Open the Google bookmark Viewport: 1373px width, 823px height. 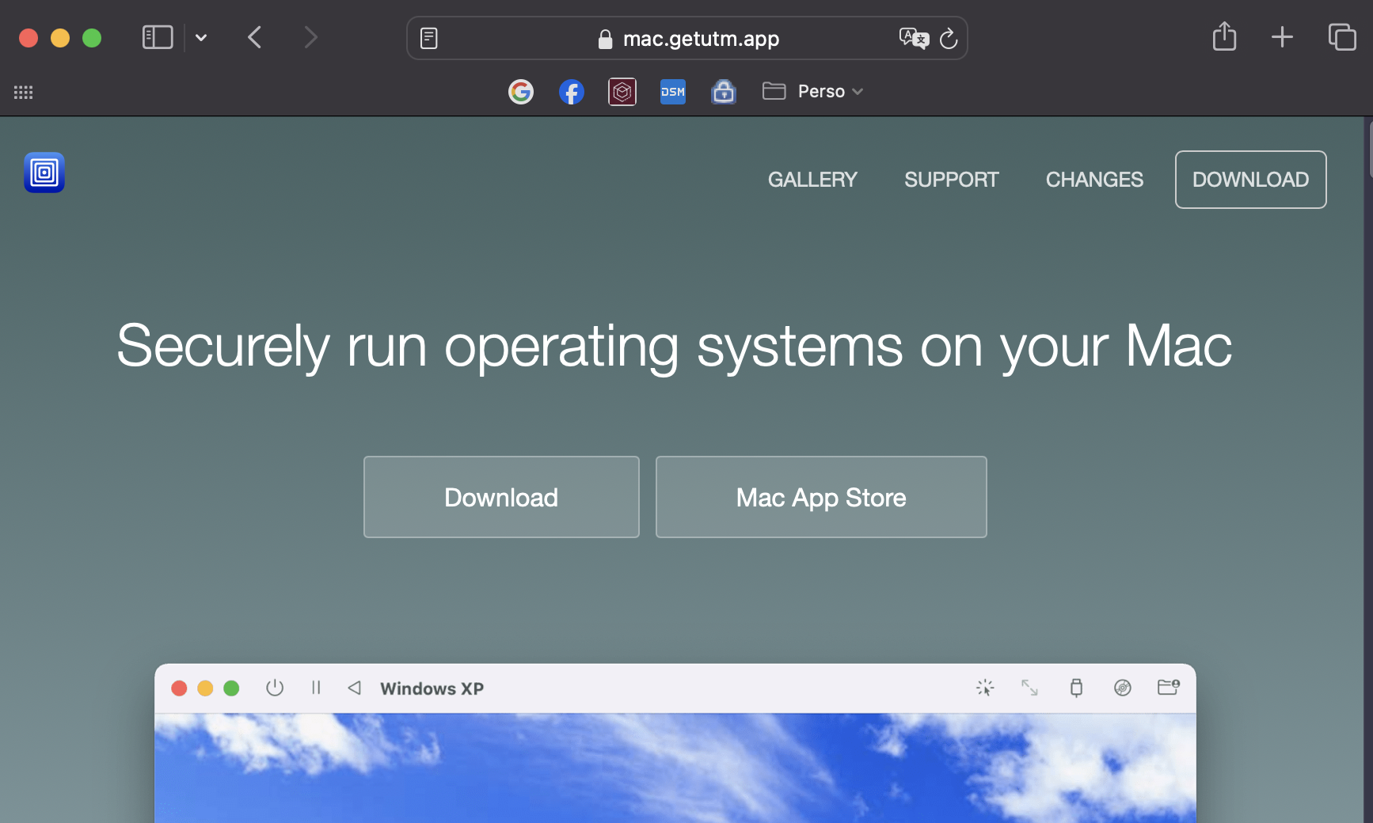(521, 92)
